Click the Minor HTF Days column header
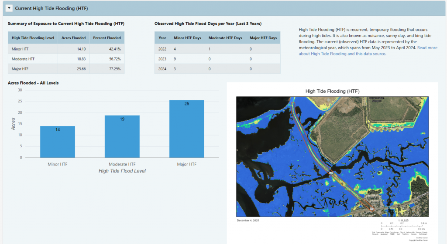This screenshot has width=447, height=244. 187,38
